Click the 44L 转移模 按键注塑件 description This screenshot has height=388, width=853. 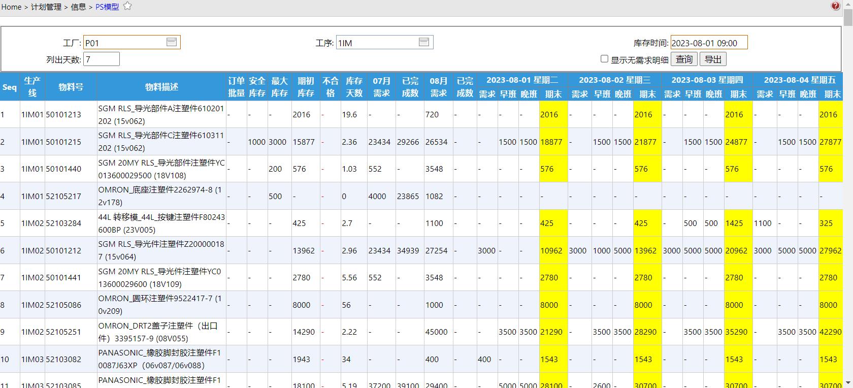tap(161, 223)
